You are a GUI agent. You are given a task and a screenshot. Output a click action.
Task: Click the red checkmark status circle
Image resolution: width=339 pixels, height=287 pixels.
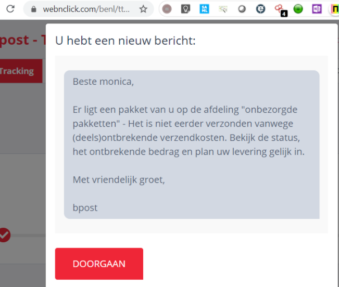coord(5,235)
